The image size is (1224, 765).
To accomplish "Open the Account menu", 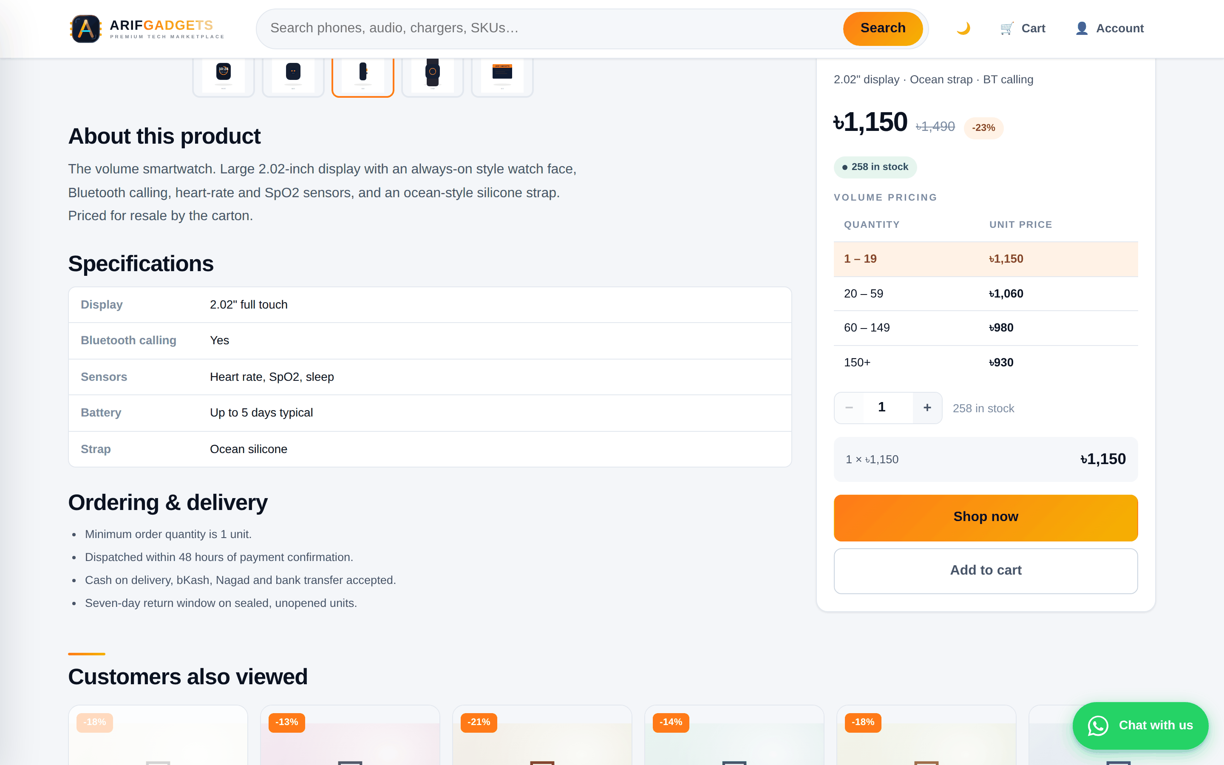I will point(1110,28).
